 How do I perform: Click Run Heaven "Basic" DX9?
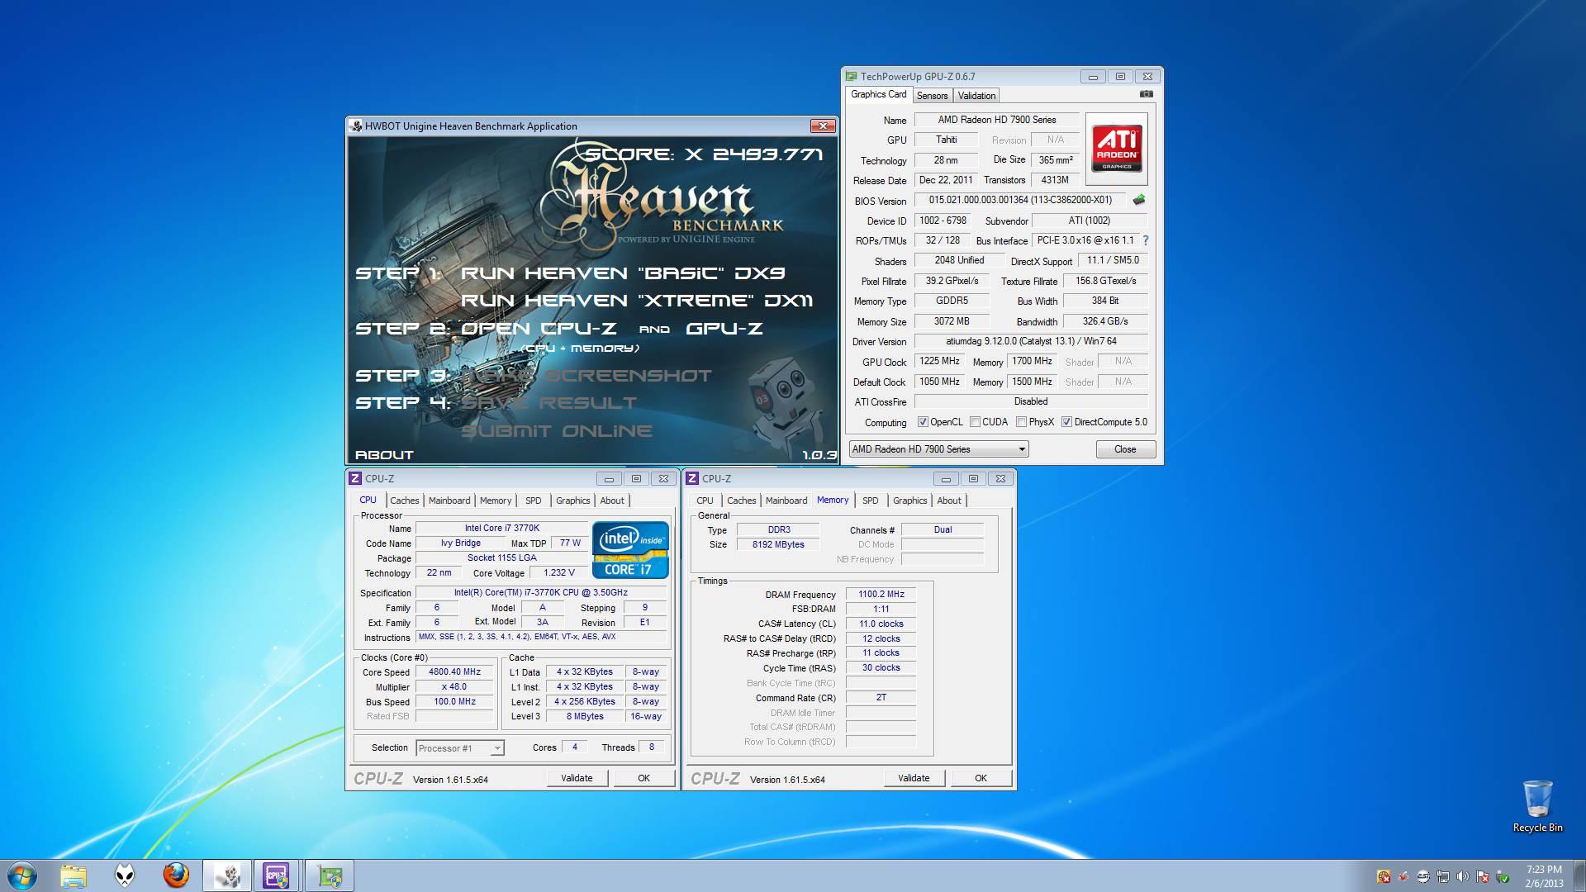pyautogui.click(x=623, y=273)
